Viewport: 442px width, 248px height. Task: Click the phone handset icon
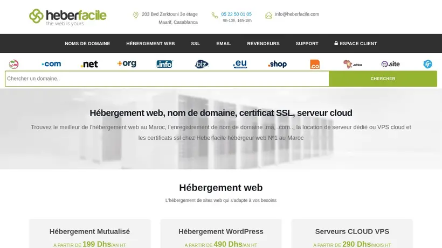[x=215, y=15]
